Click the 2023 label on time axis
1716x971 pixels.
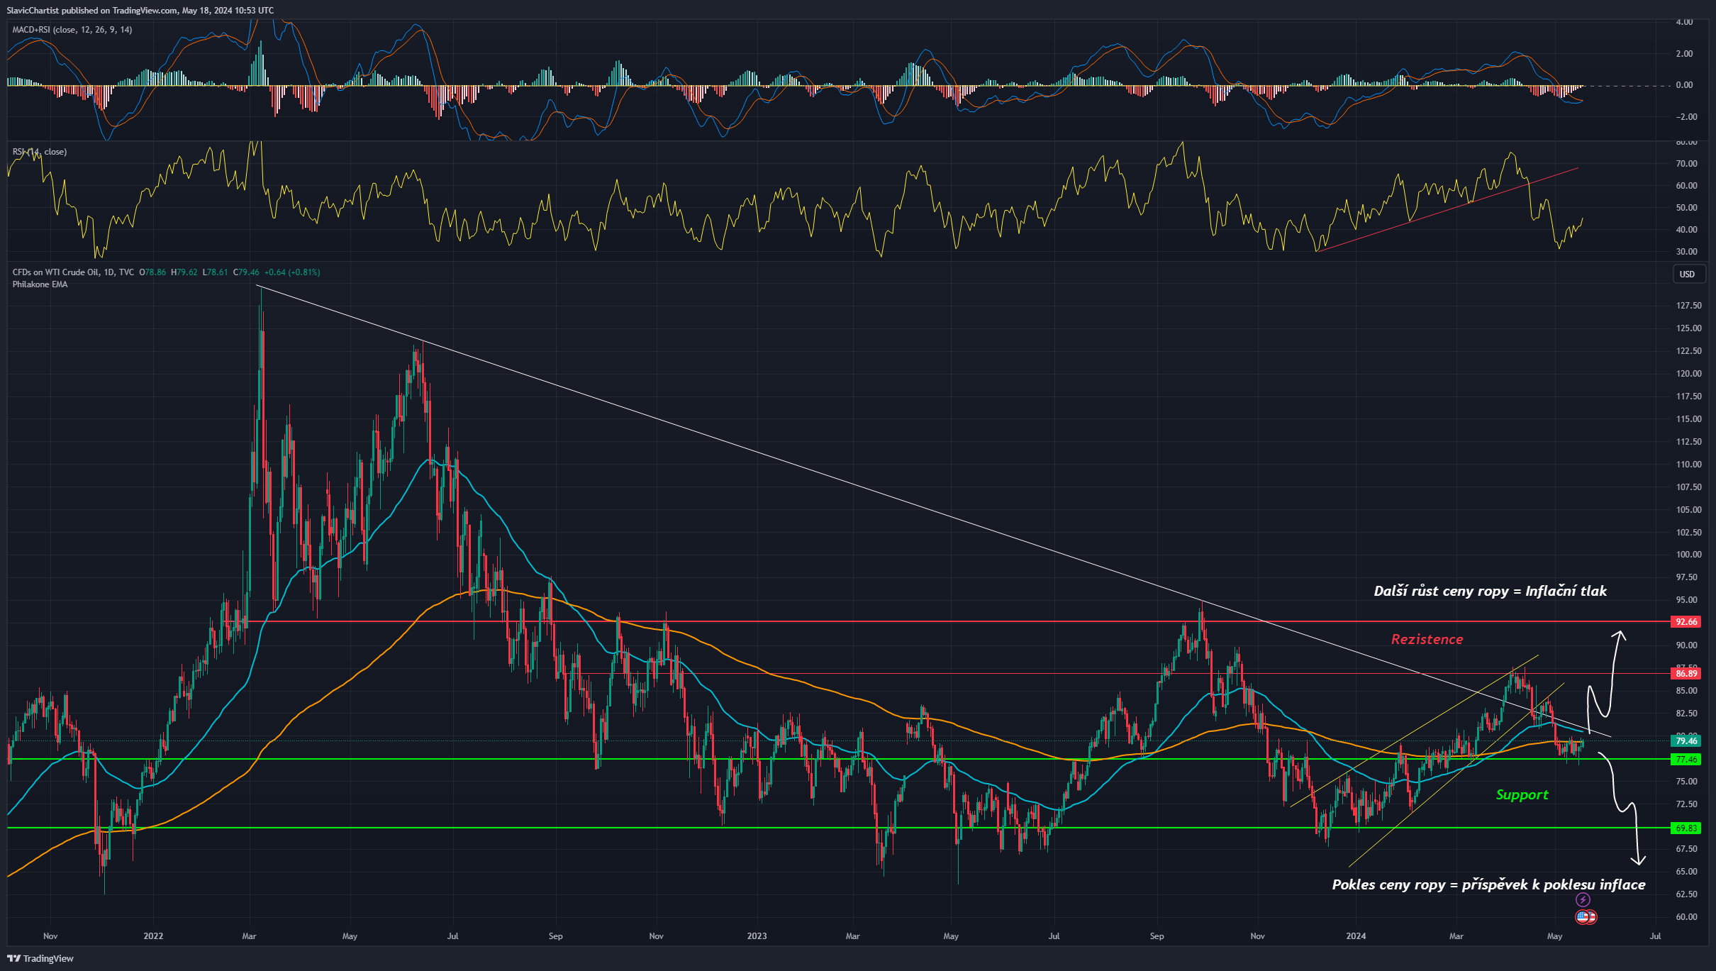click(x=757, y=936)
